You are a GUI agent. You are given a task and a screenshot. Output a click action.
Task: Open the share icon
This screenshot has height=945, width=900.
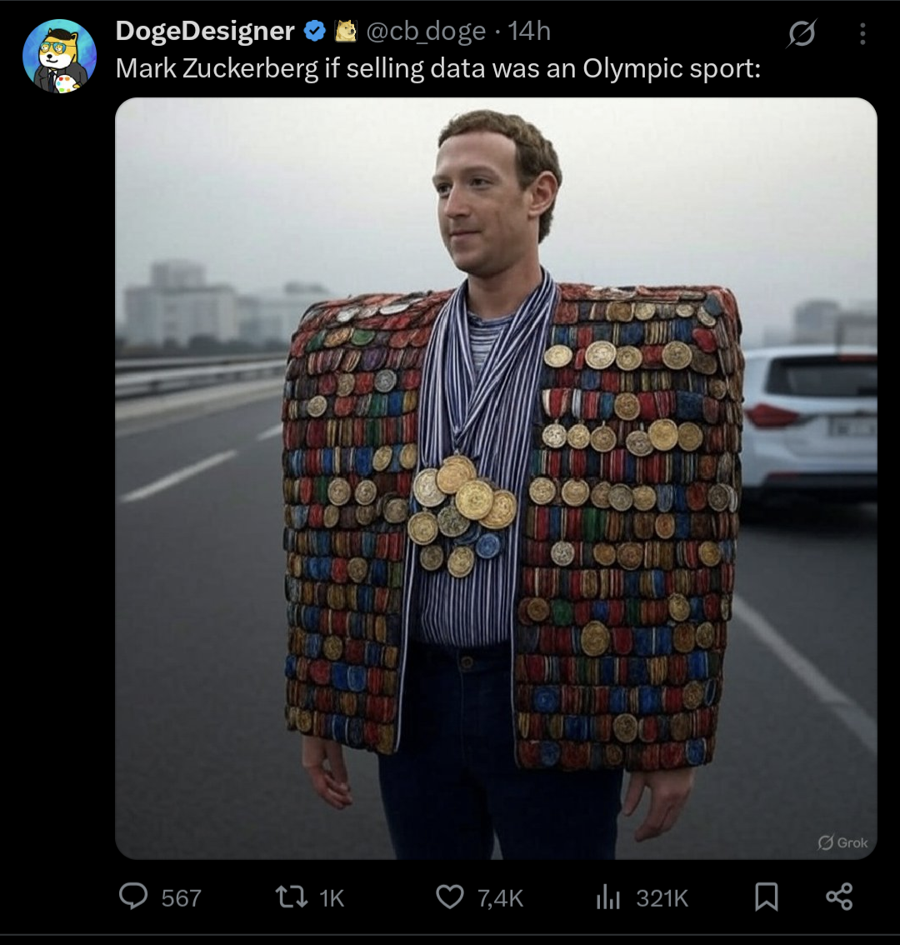839,896
